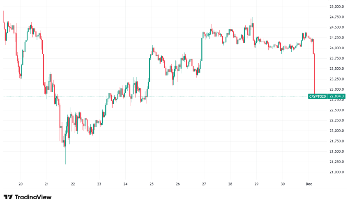Select the 24,500.0 price scale label
The width and height of the screenshot is (350, 199).
click(336, 27)
